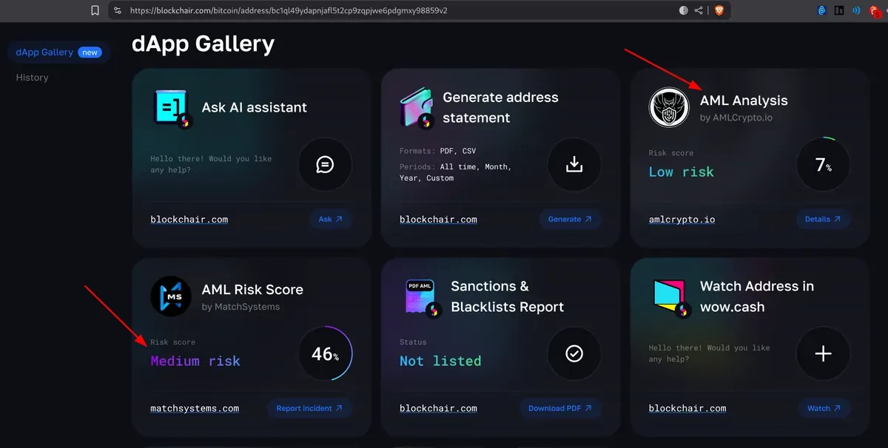
Task: Click the download arrow circle icon
Action: [573, 164]
